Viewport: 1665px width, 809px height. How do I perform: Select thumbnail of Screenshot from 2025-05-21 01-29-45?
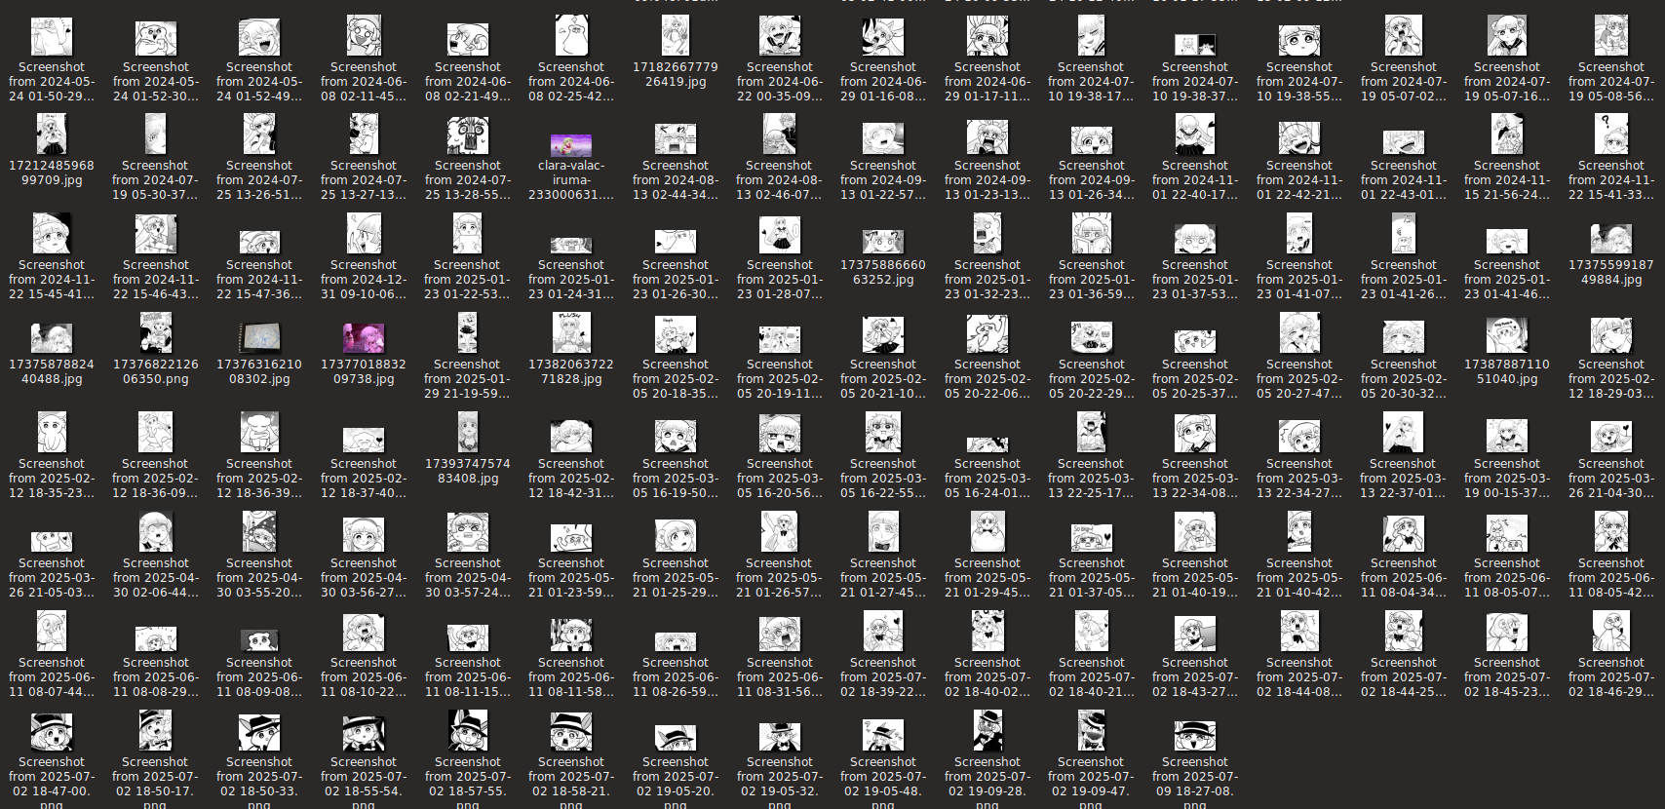[x=987, y=532]
